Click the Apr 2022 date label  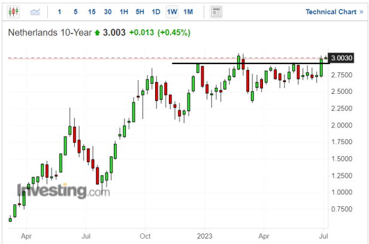26,236
